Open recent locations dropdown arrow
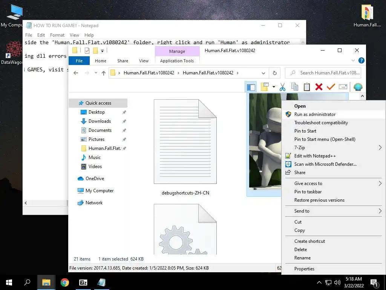Screen dimensions: 386x290 [x=96, y=73]
